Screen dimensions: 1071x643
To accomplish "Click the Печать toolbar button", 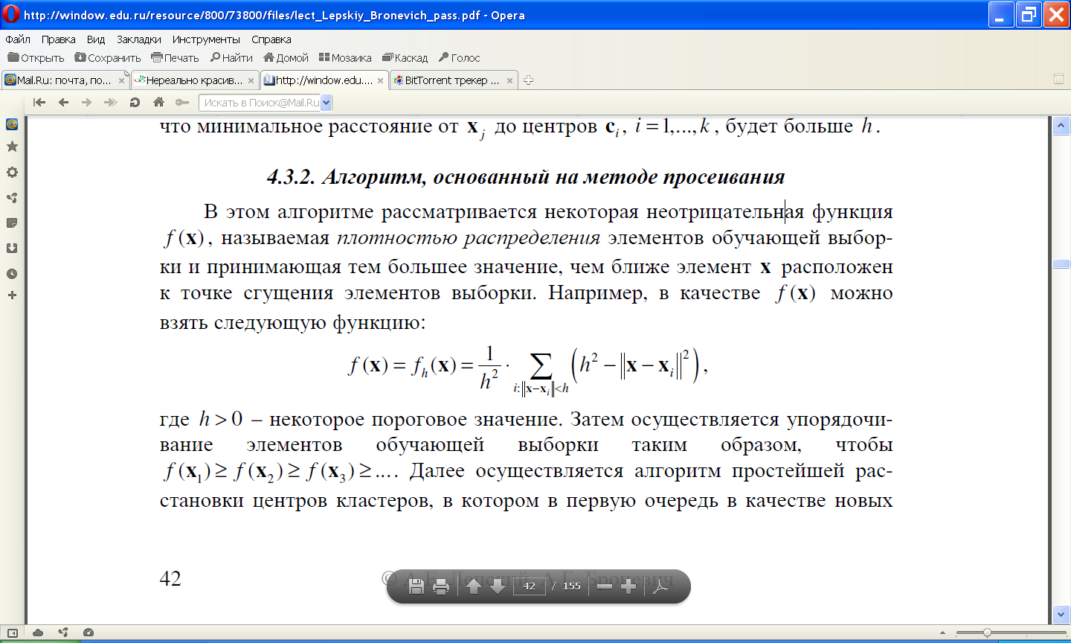I will pos(175,57).
